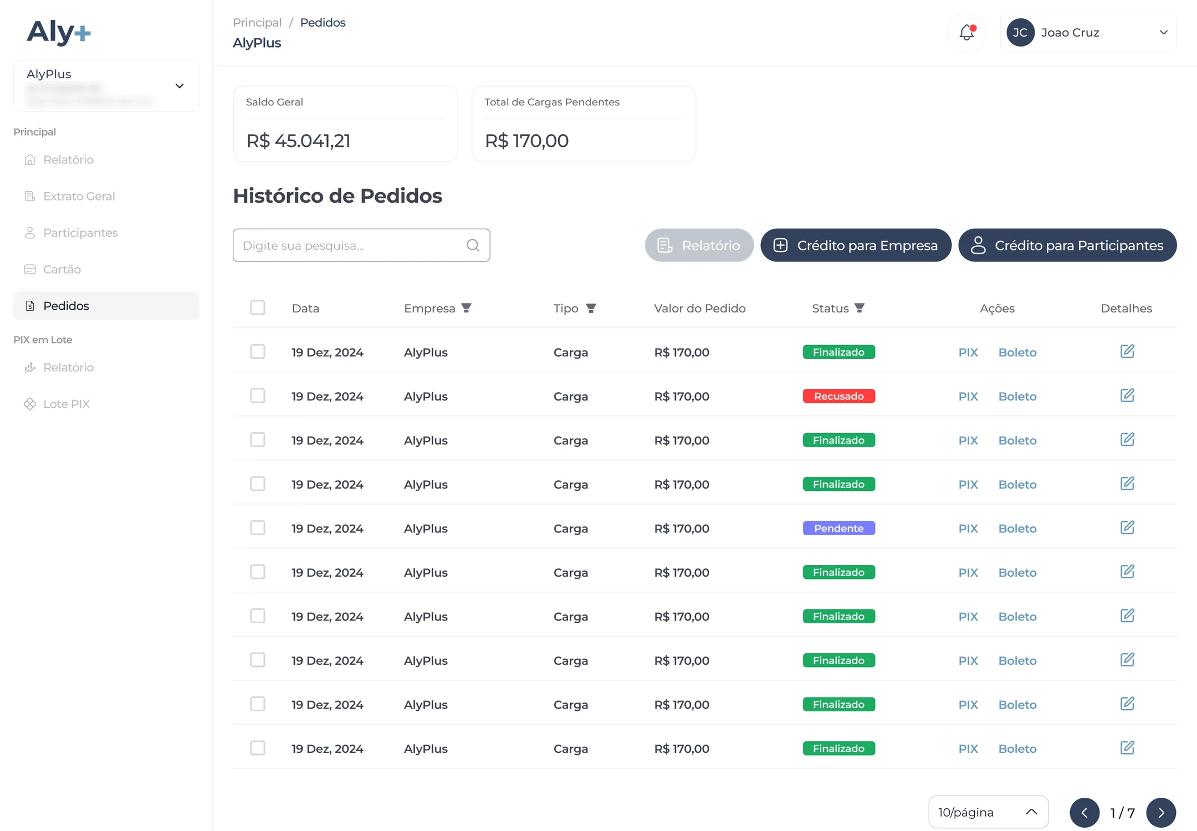Open Relatório under PIX em Lote

pyautogui.click(x=106, y=367)
